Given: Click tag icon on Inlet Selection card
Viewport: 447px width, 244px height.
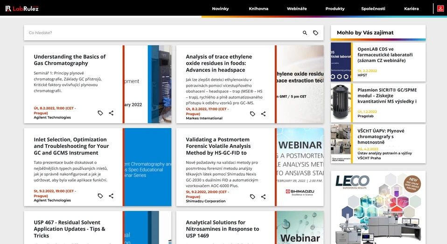Looking at the screenshot, I should click(100, 196).
